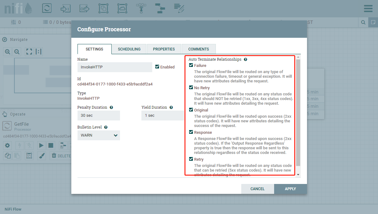Click the fit-to-screen navigate icon
This screenshot has width=378, height=214.
pyautogui.click(x=29, y=52)
